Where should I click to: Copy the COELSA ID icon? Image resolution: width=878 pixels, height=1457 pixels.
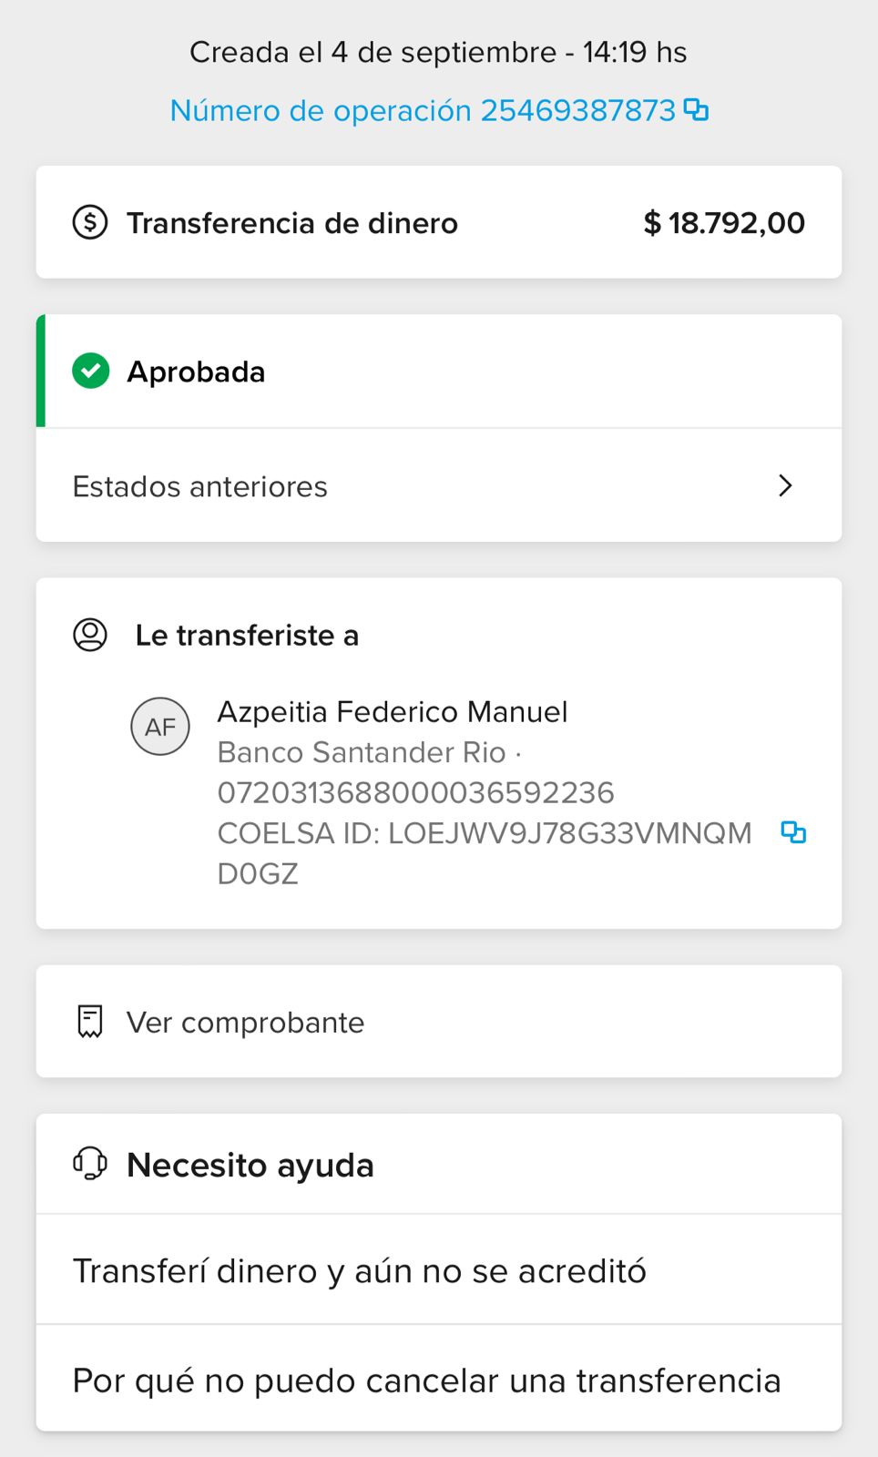click(793, 832)
